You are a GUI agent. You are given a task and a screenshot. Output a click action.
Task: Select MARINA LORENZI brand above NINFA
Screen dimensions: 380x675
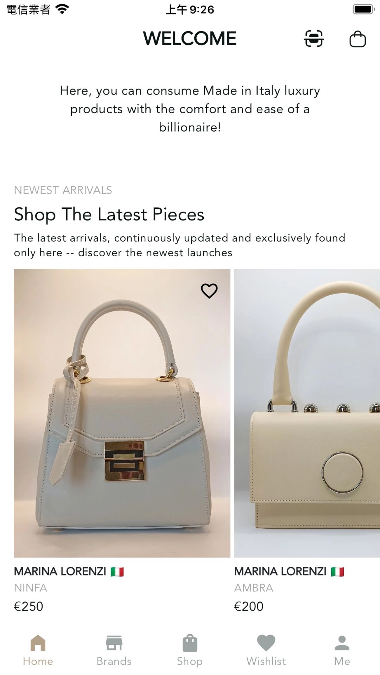point(60,571)
